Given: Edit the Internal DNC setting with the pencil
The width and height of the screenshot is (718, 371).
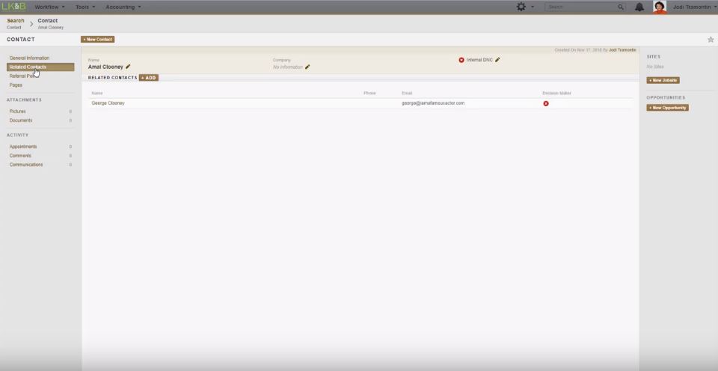Looking at the screenshot, I should click(497, 60).
